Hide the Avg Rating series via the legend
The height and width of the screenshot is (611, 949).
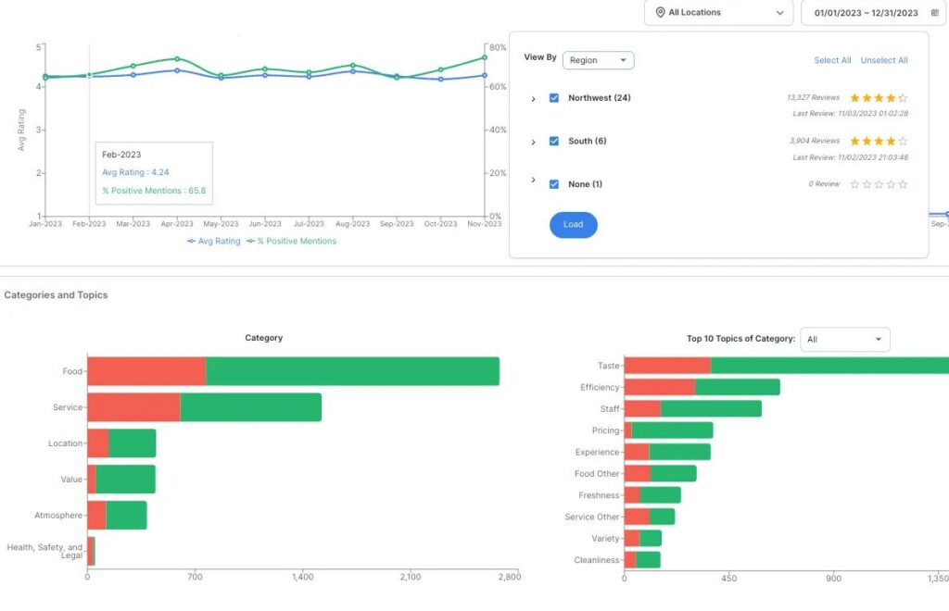(x=214, y=241)
